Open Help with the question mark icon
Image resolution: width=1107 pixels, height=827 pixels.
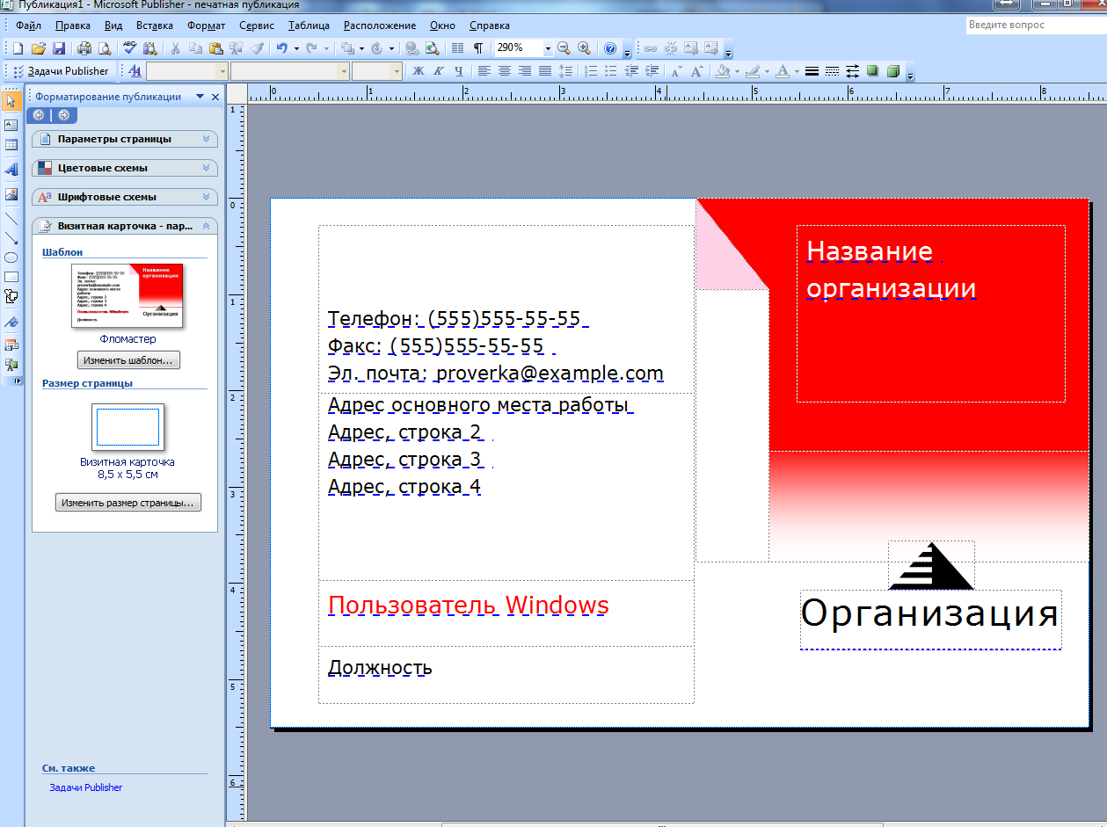click(x=609, y=48)
